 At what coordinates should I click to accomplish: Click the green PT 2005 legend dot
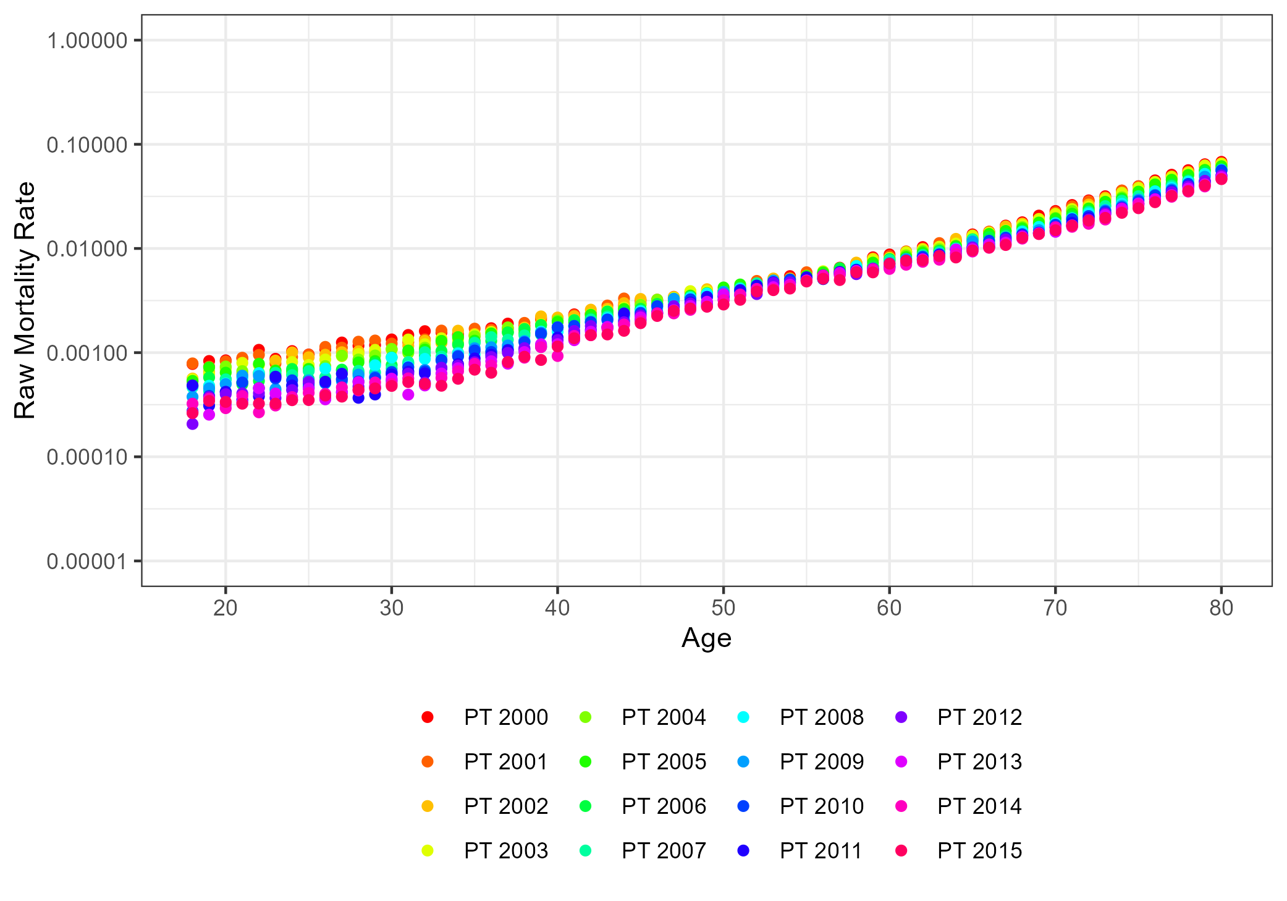[x=585, y=761]
